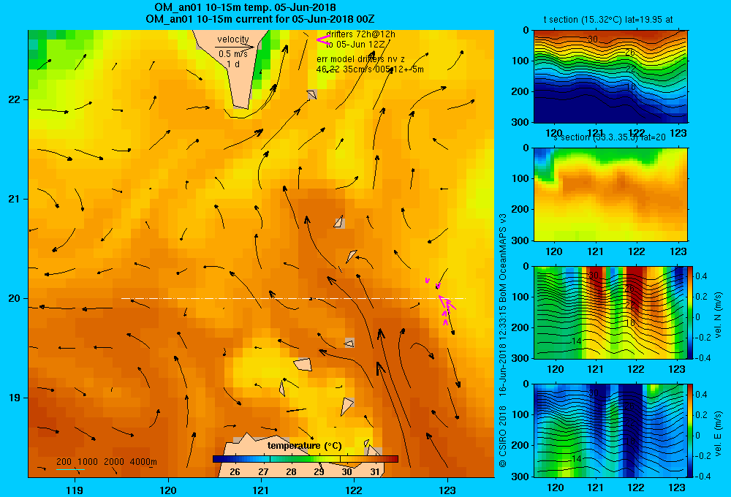Click the 'vel. E (m/s)' axis label
Image resolution: width=731 pixels, height=497 pixels.
pyautogui.click(x=718, y=434)
